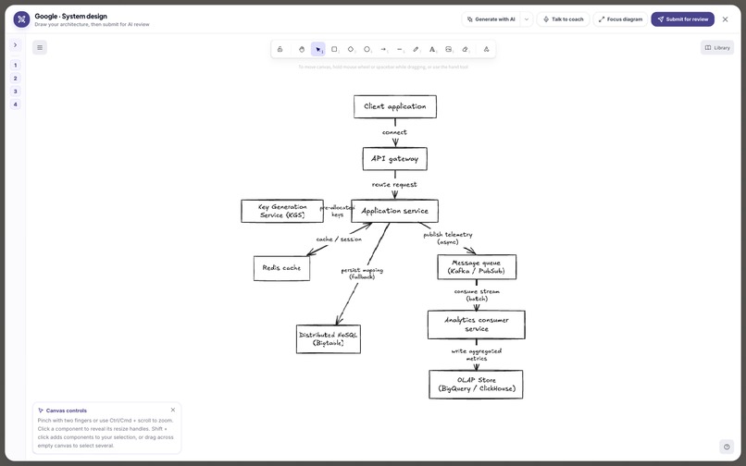Select the Line drawing tool

(400, 49)
